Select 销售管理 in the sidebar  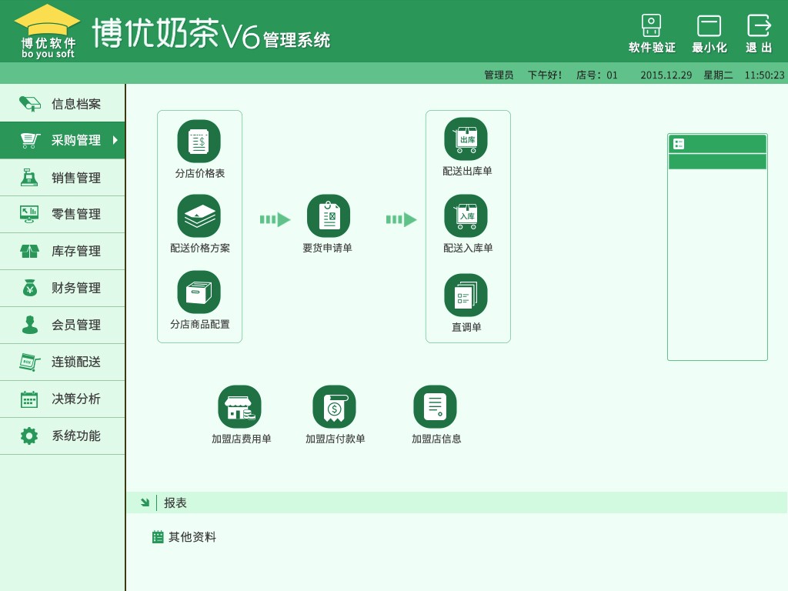(x=62, y=178)
